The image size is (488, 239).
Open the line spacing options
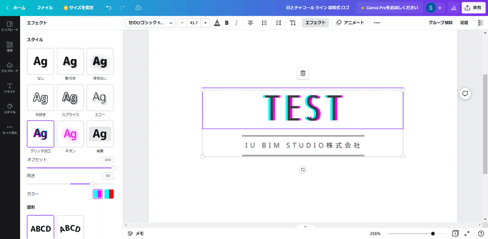click(278, 23)
